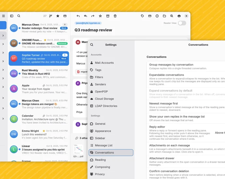
Task: Open the hamburger main menu
Action: (4, 16)
